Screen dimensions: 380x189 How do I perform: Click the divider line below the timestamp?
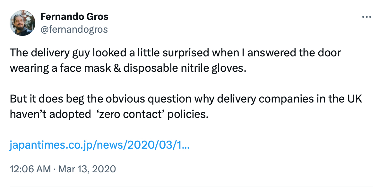coord(191,186)
